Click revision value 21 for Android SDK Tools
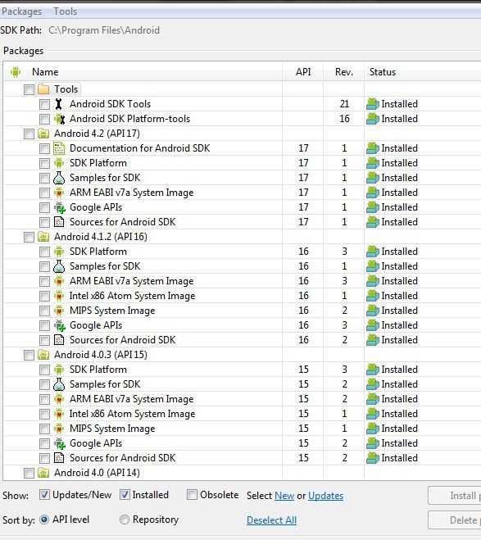 tap(344, 104)
